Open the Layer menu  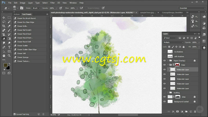coord(30,3)
